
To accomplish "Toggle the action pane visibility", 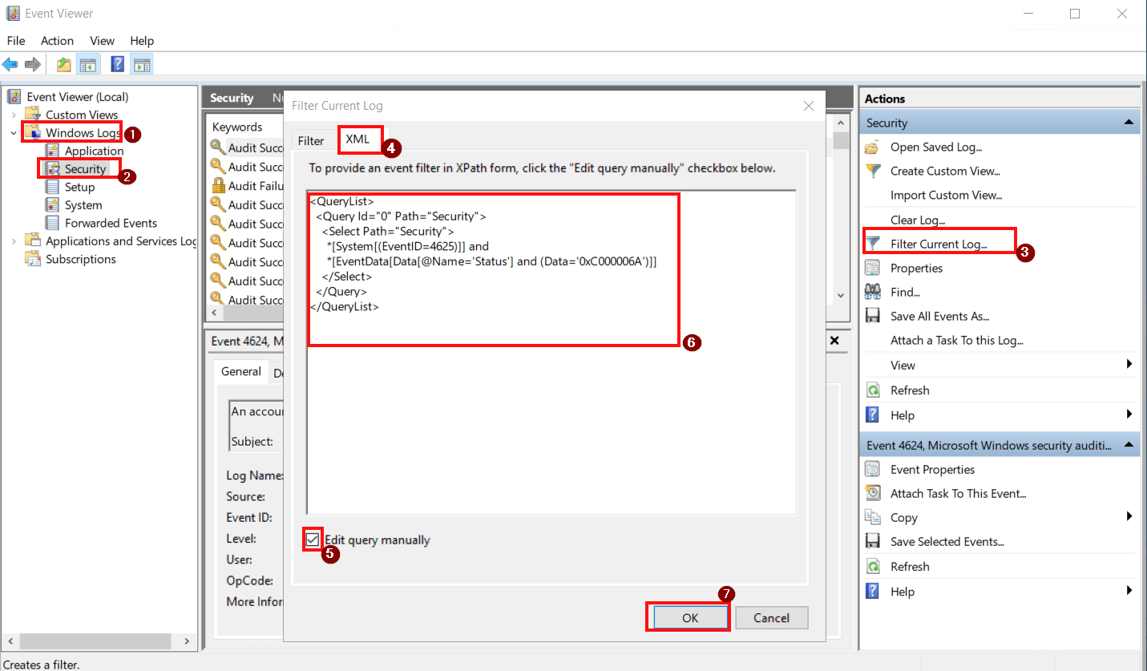I will (142, 64).
